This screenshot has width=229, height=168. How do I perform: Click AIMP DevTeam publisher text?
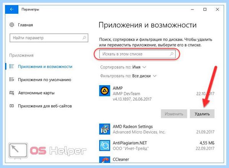click(126, 94)
